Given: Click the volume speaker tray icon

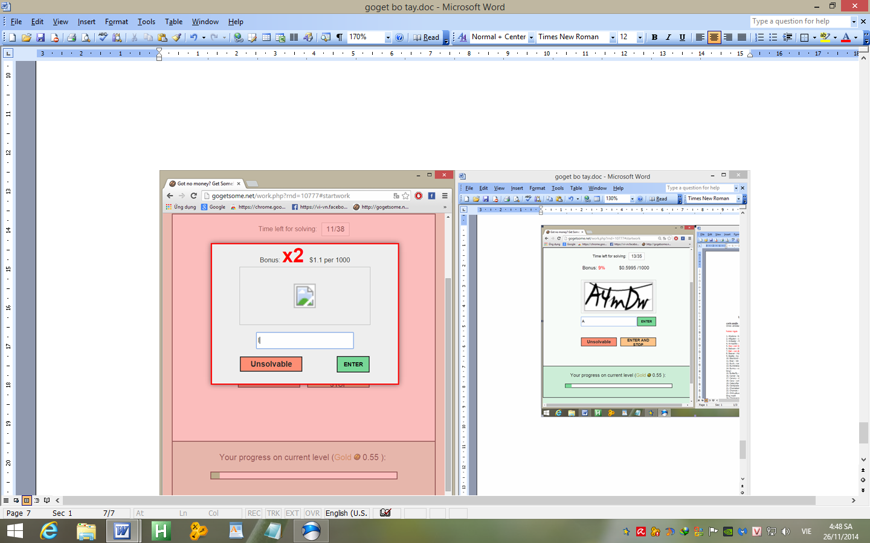Looking at the screenshot, I should click(x=785, y=532).
